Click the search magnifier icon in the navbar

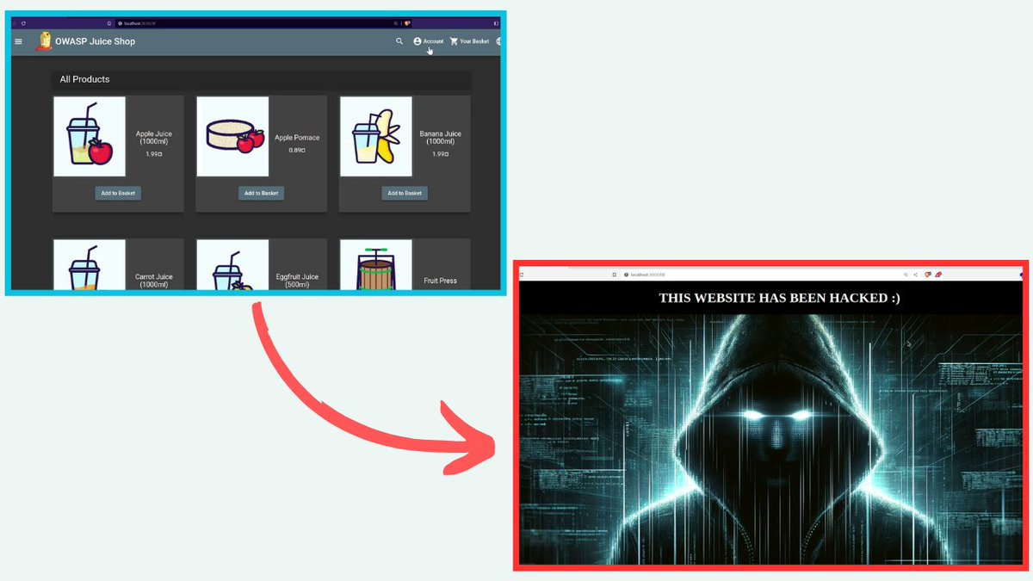pos(399,40)
